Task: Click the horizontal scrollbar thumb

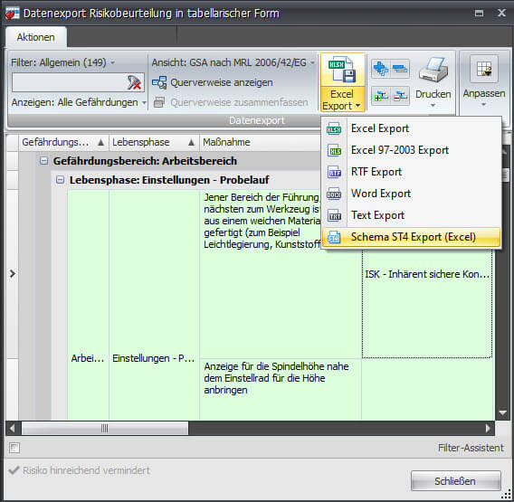Action: coord(105,428)
